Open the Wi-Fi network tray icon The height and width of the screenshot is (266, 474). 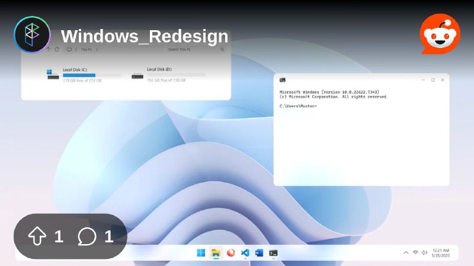416,253
